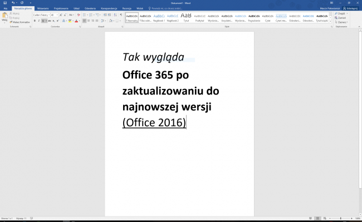
Task: Center the text
Action: [89, 21]
